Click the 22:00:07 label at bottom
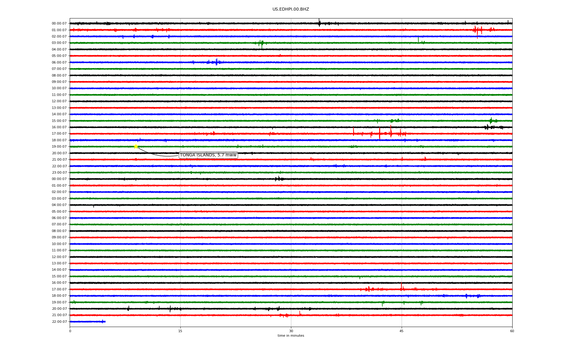The image size is (582, 363). pos(59,322)
